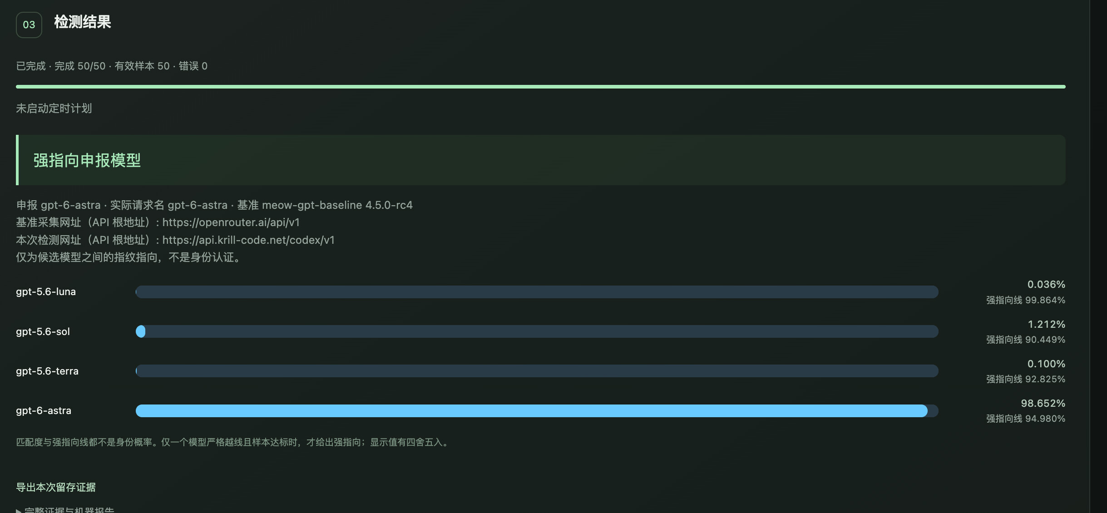Viewport: 1107px width, 513px height.
Task: Select the gpt-5.6-luna model label
Action: coord(46,292)
